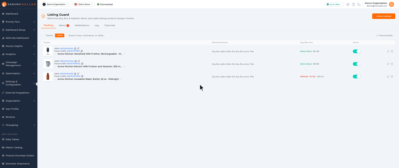Copy Parent ASIN B0DEMP9001
Image resolution: width=399 pixels, height=168 pixels.
point(82,51)
